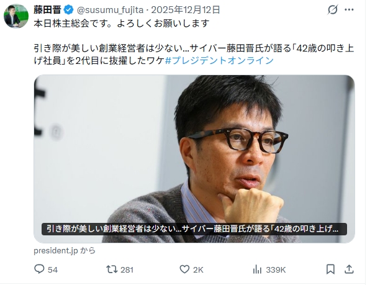Open 藤田晋 profile avatar
375x285 pixels.
(16, 16)
